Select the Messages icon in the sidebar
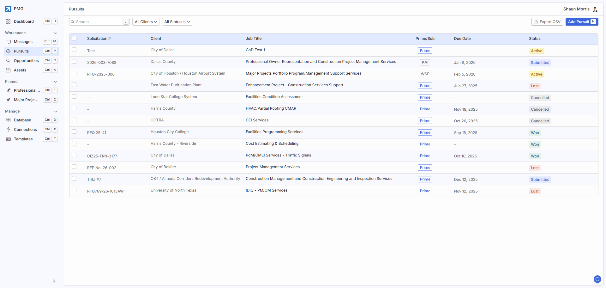This screenshot has width=606, height=288. (9, 41)
